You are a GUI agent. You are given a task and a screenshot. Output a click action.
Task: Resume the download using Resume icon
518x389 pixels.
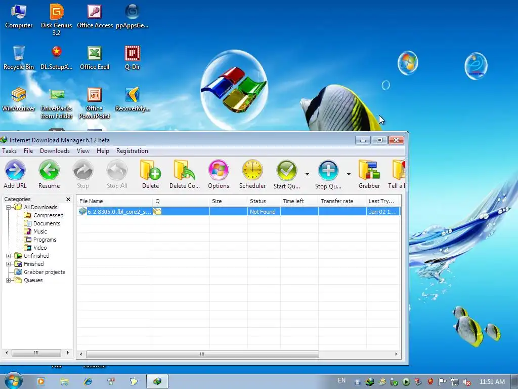click(49, 174)
